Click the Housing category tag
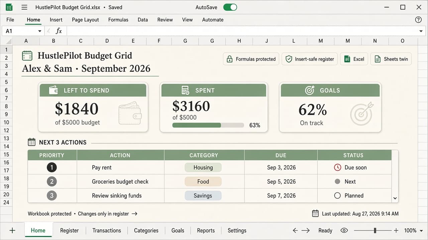Screen dimensions: 428x240 [203, 168]
